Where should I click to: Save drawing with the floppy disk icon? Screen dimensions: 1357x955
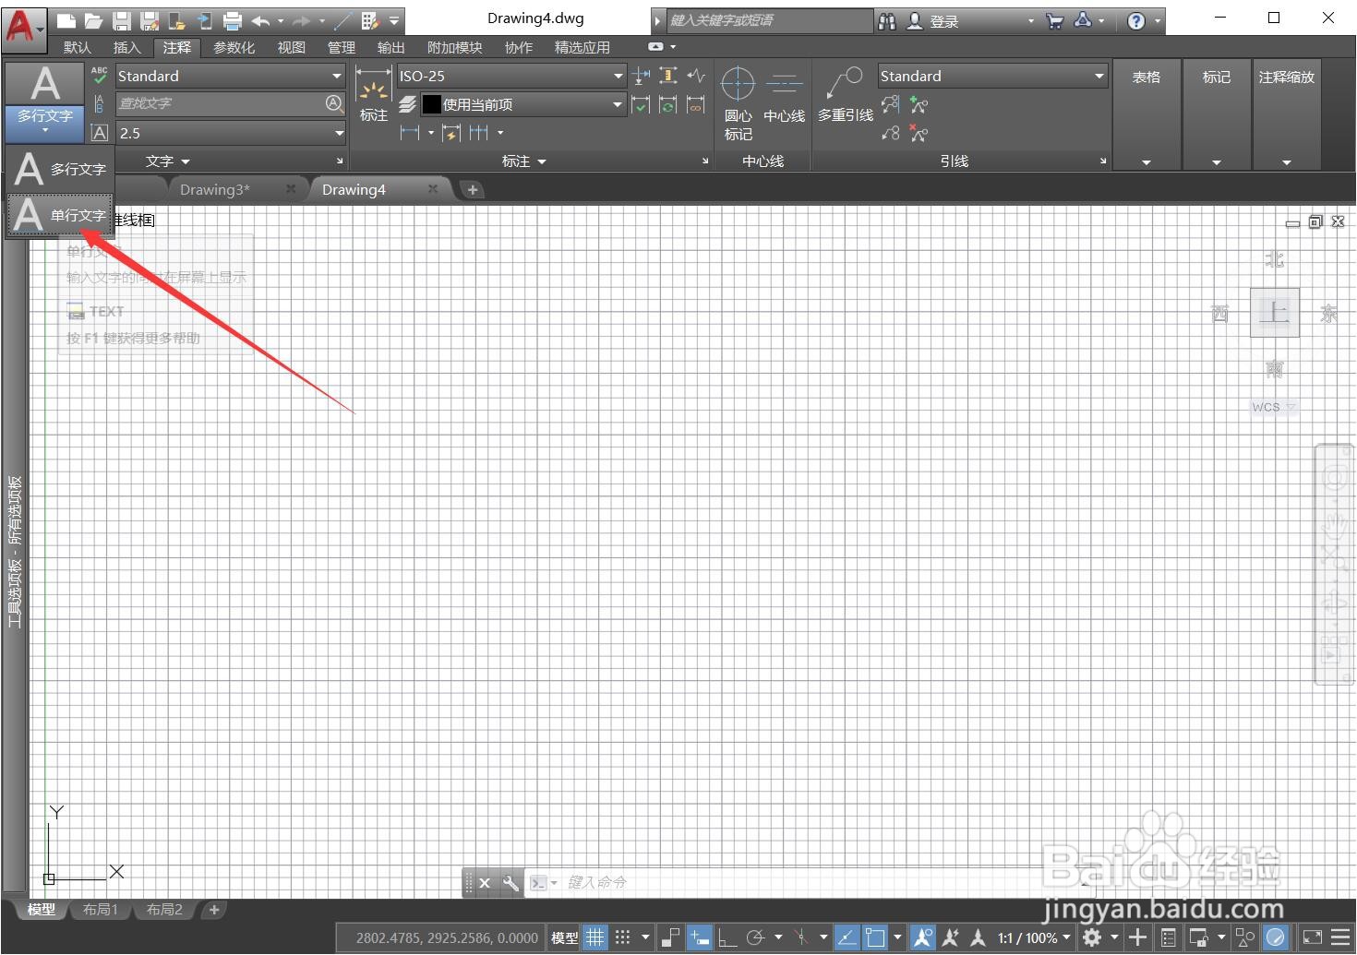click(x=121, y=20)
